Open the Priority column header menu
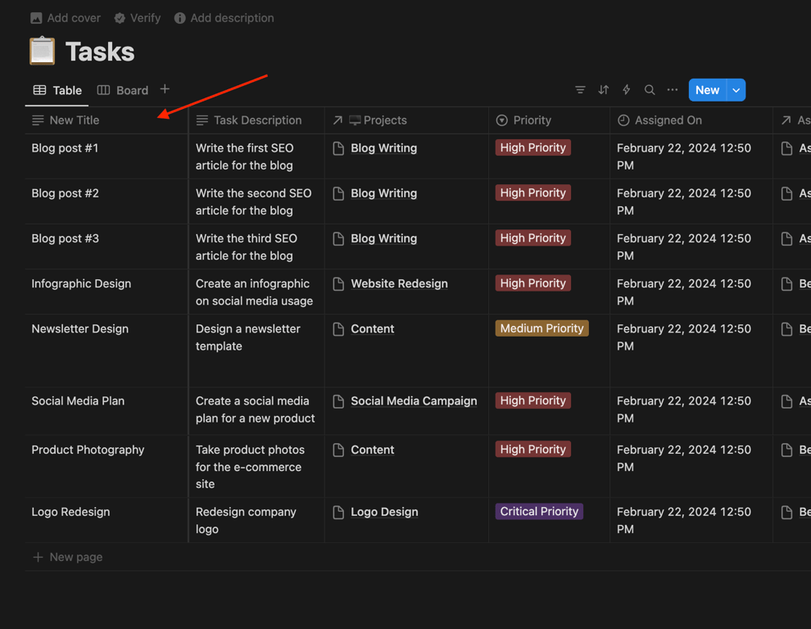 click(532, 120)
